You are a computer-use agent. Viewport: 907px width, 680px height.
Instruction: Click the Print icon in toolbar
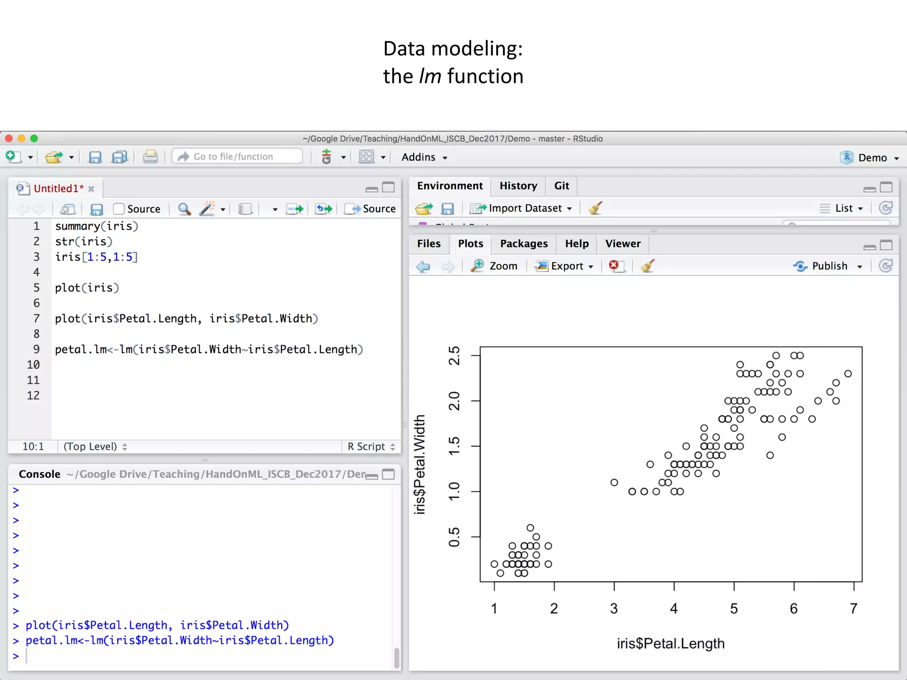click(x=150, y=157)
